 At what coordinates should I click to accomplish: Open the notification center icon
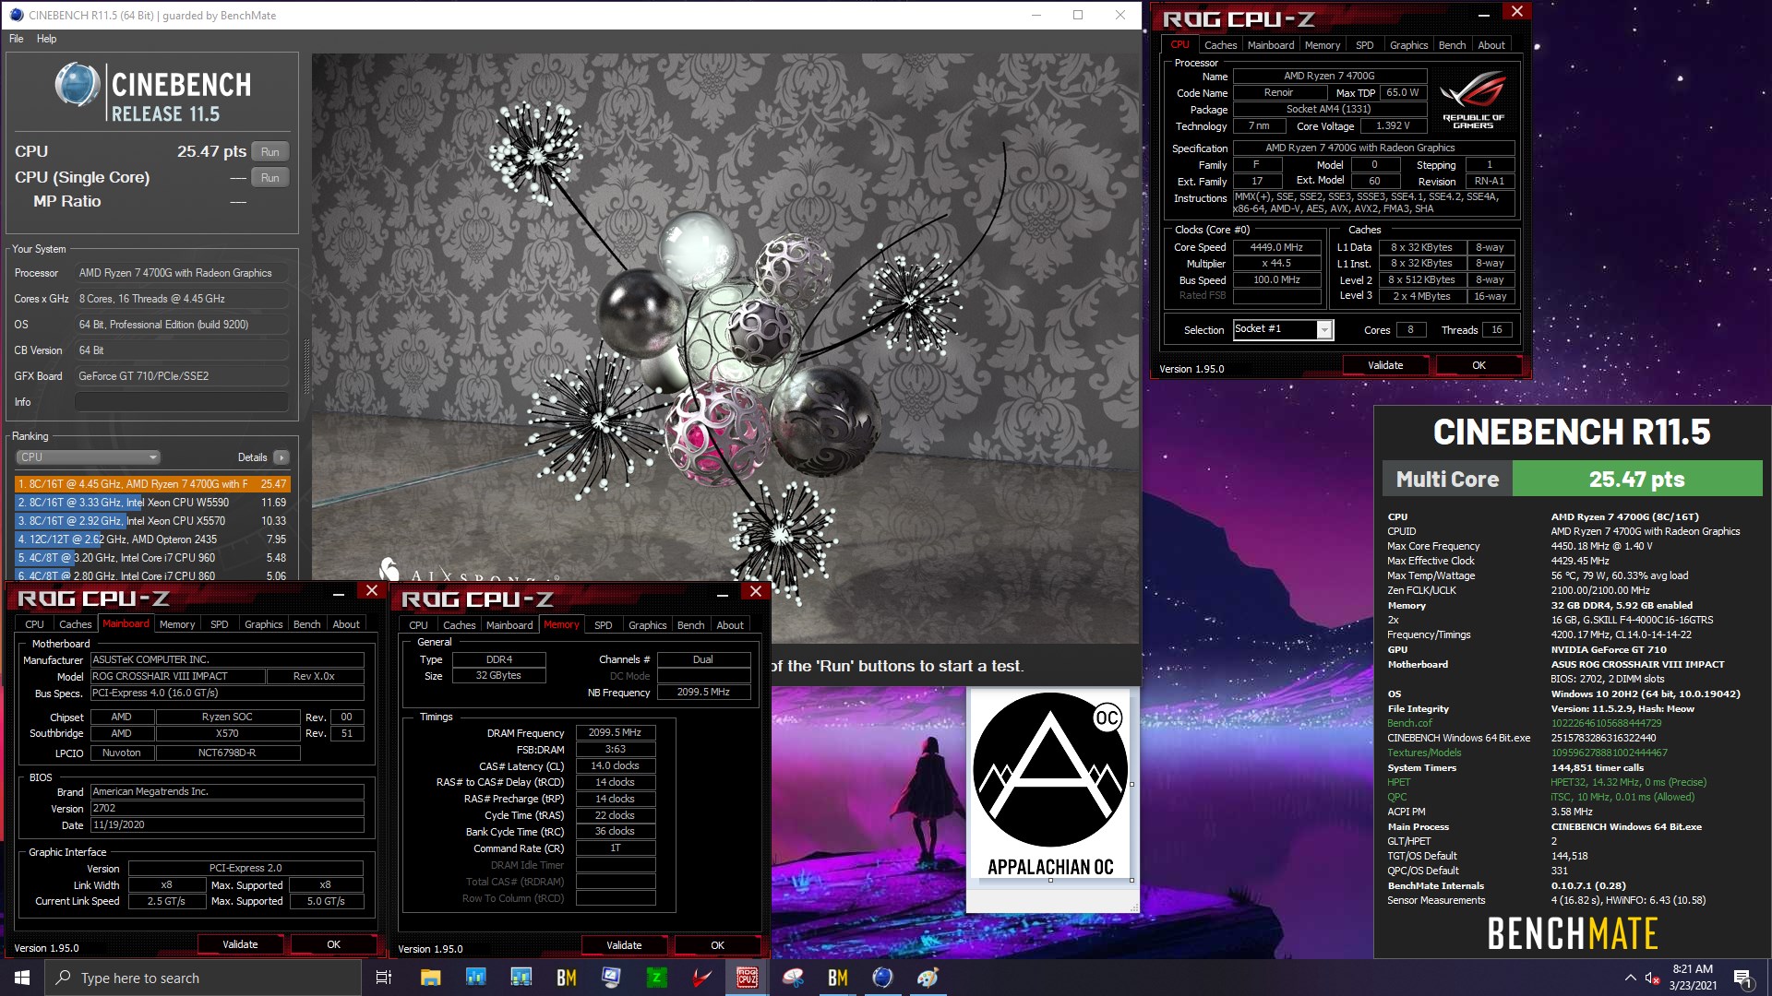[x=1742, y=978]
